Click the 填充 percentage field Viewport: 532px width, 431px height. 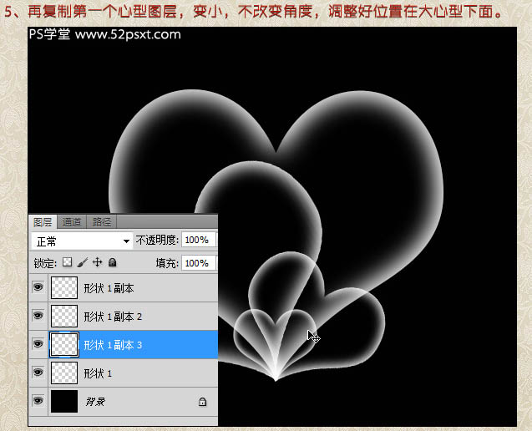point(197,262)
